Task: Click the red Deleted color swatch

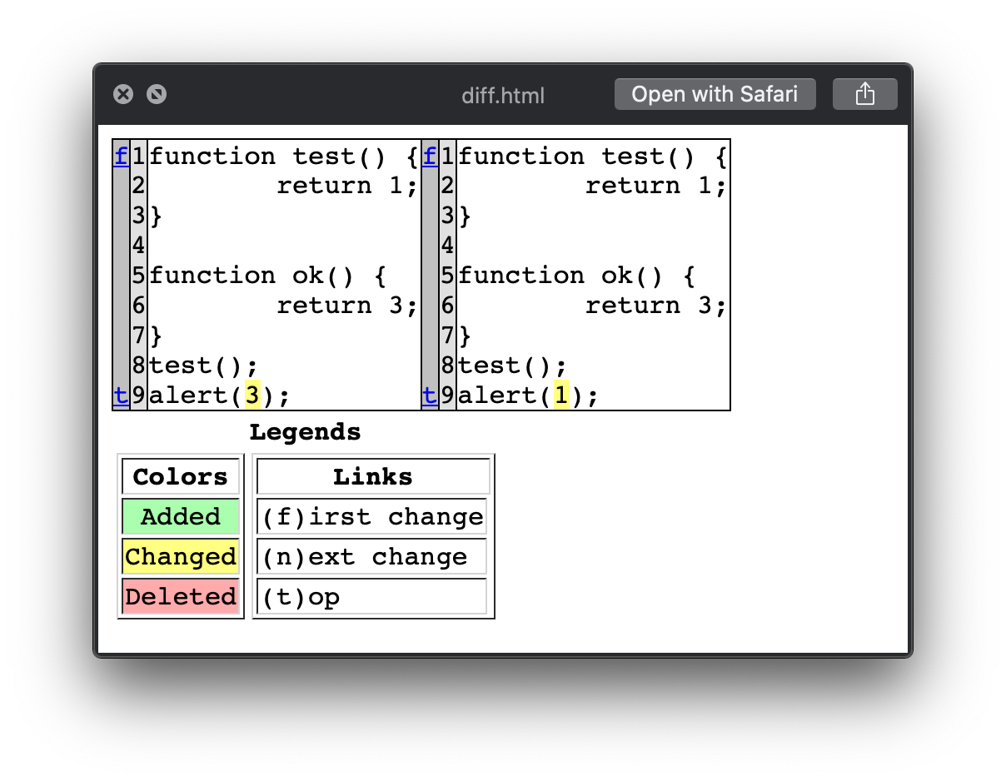Action: click(181, 596)
